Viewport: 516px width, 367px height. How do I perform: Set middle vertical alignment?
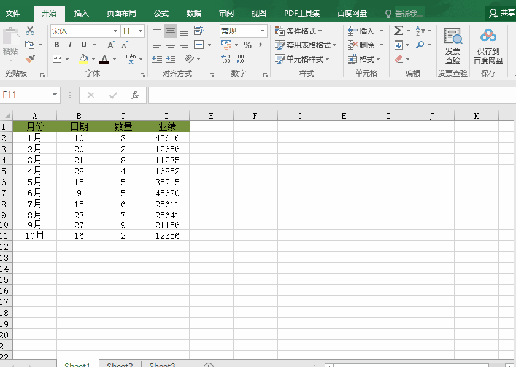coord(171,31)
